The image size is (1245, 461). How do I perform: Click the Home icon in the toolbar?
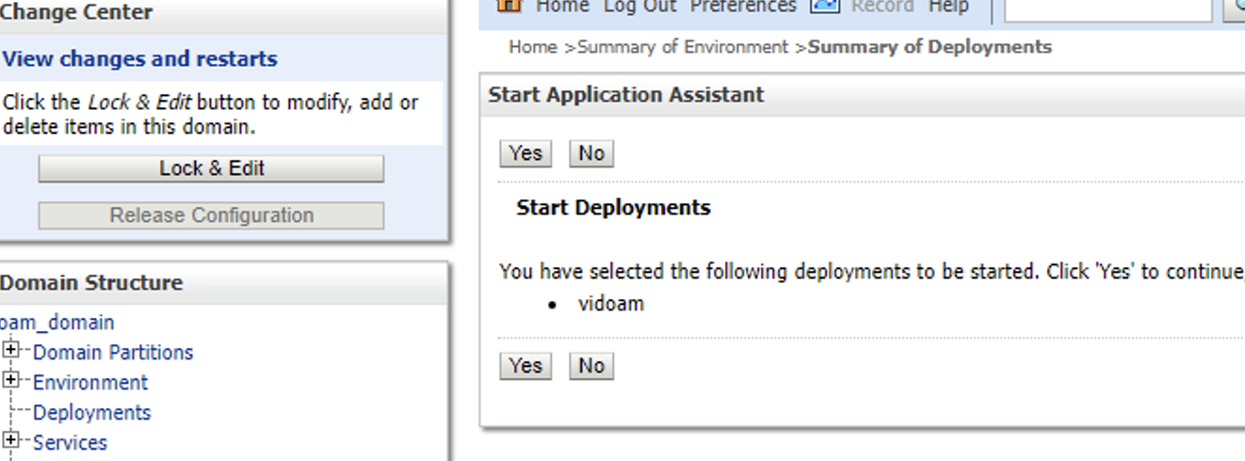click(x=509, y=5)
